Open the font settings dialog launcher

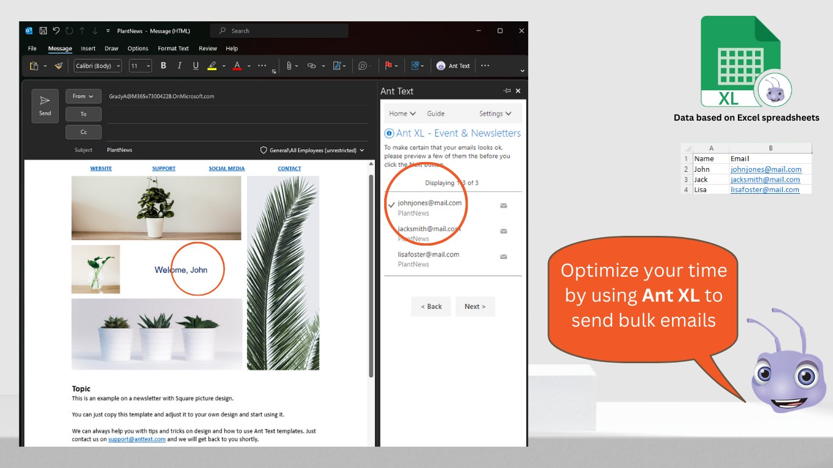pyautogui.click(x=274, y=71)
